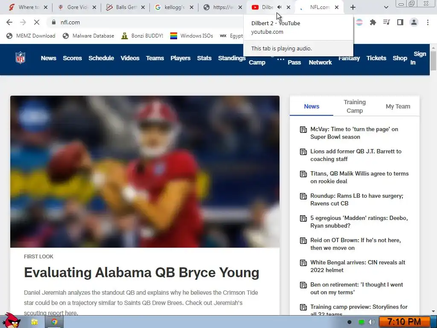Click the Sign In link
The width and height of the screenshot is (437, 328).
pos(417,58)
